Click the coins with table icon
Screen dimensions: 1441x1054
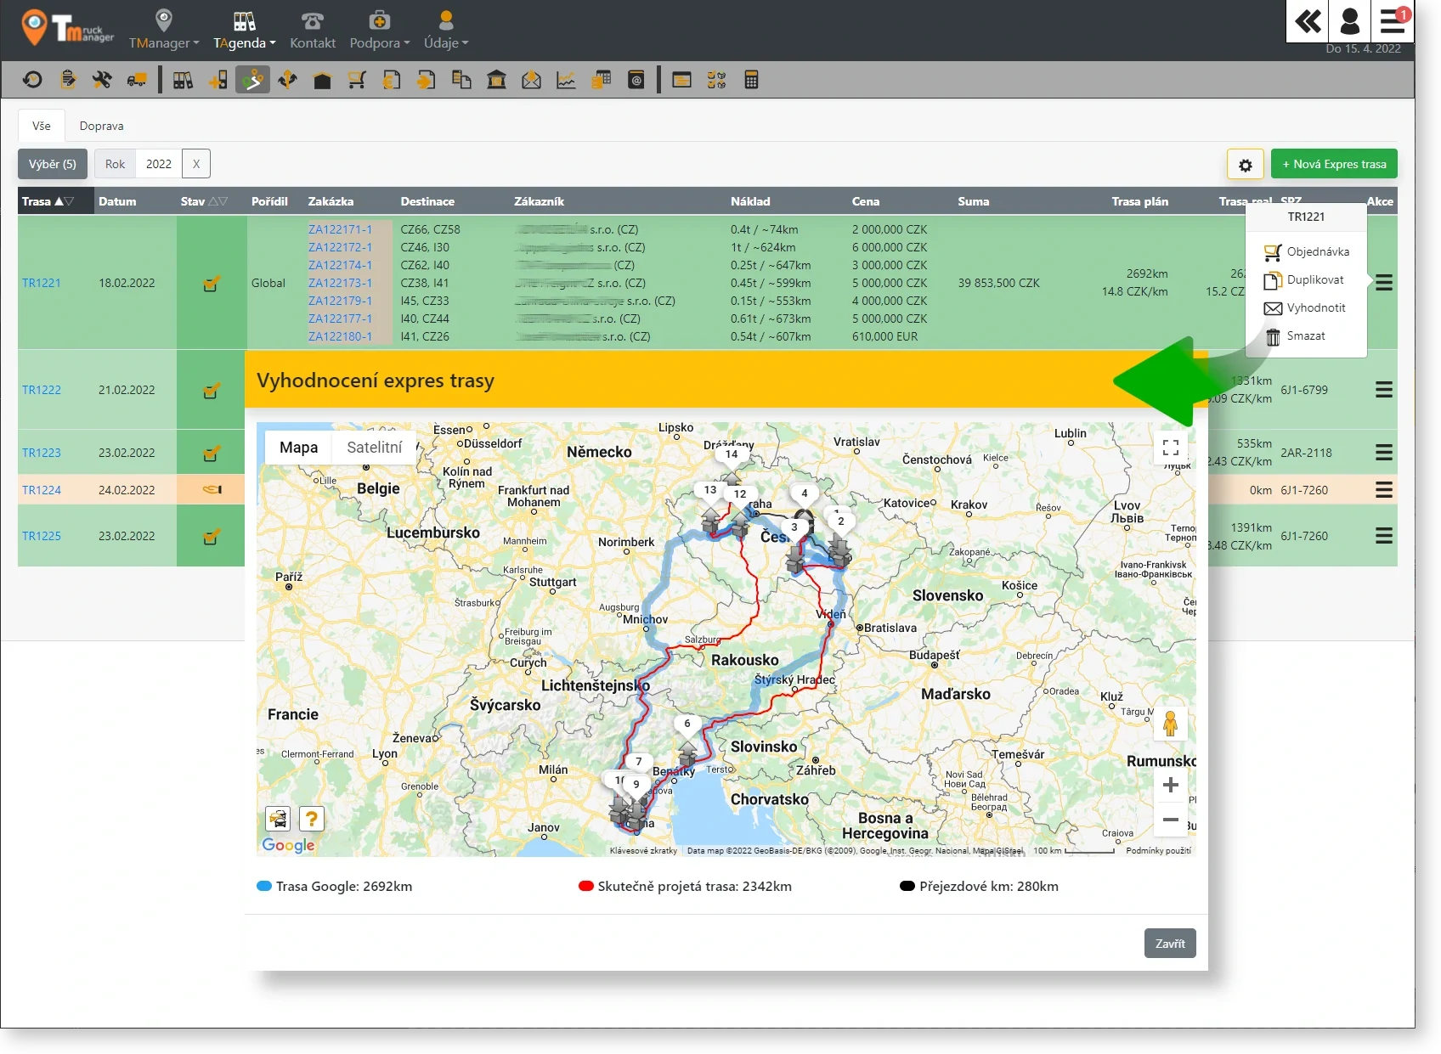(x=601, y=80)
